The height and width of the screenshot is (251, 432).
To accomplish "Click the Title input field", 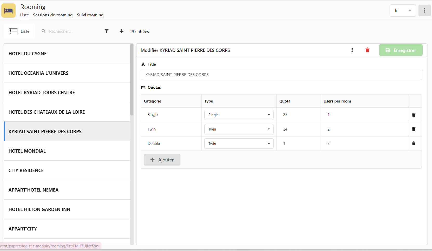I will [x=281, y=75].
